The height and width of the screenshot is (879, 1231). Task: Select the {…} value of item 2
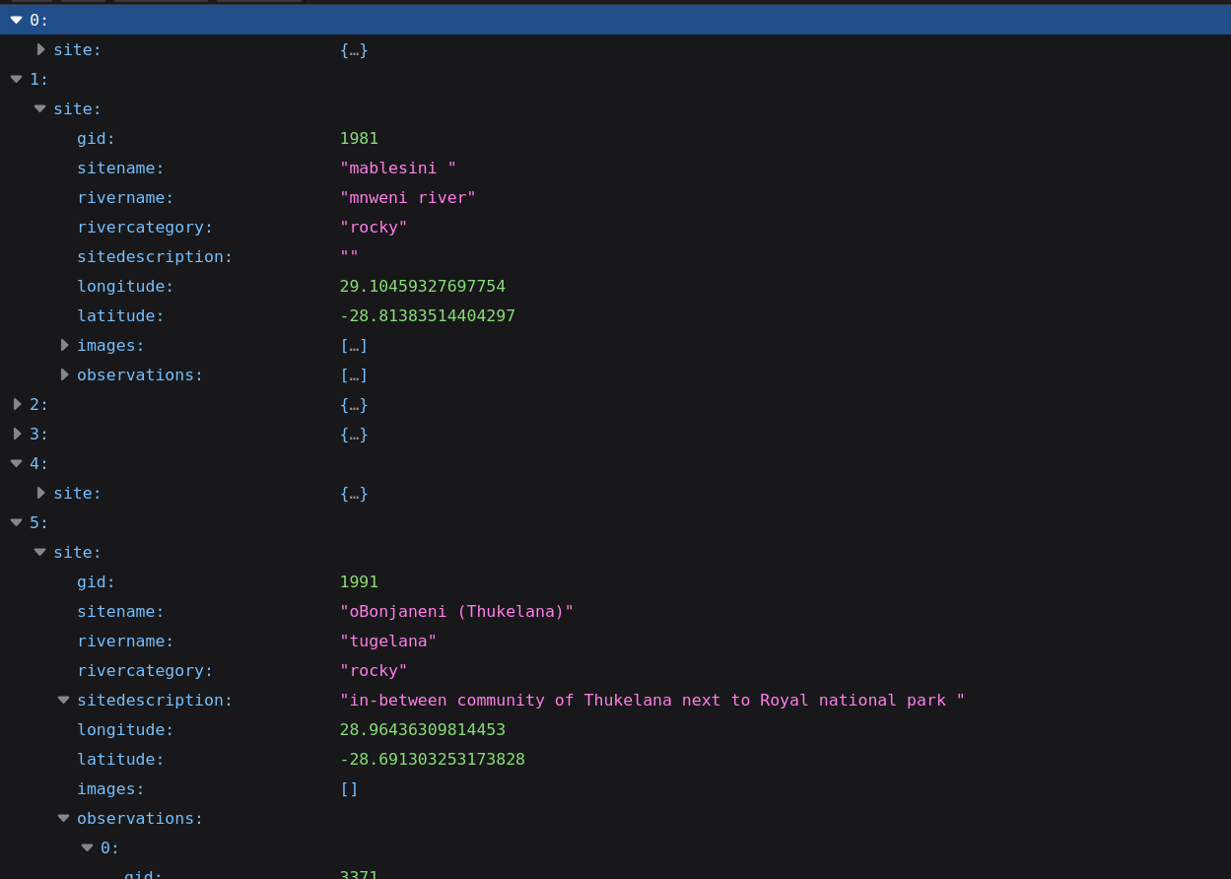pyautogui.click(x=354, y=405)
